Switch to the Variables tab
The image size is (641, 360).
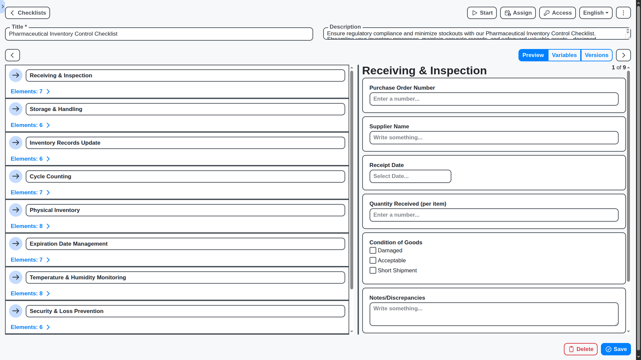[x=564, y=55]
